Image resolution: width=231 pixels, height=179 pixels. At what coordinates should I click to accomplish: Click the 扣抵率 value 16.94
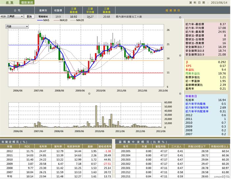pos(222,100)
